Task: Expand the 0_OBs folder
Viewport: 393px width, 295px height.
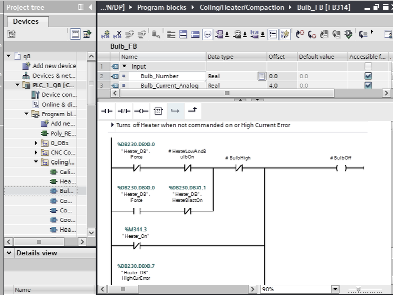Action: pos(36,143)
